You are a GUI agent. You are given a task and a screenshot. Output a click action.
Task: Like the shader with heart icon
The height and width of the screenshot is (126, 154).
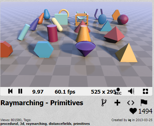tap(133, 111)
